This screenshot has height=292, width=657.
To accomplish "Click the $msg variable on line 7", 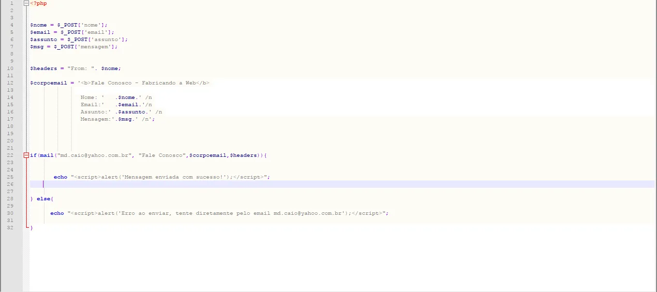I will click(x=37, y=47).
